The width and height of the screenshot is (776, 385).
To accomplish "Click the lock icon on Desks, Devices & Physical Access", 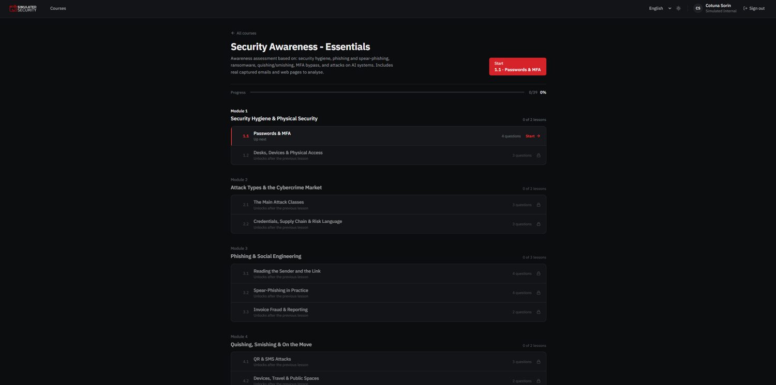I will (x=539, y=156).
